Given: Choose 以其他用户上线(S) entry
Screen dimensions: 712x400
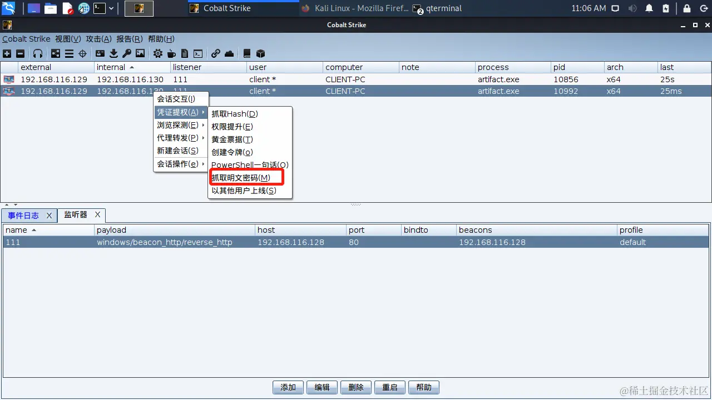Looking at the screenshot, I should (250, 191).
